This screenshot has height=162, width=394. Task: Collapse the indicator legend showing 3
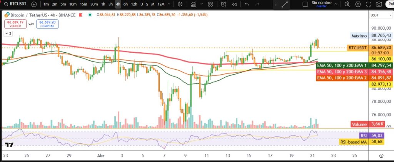8,33
